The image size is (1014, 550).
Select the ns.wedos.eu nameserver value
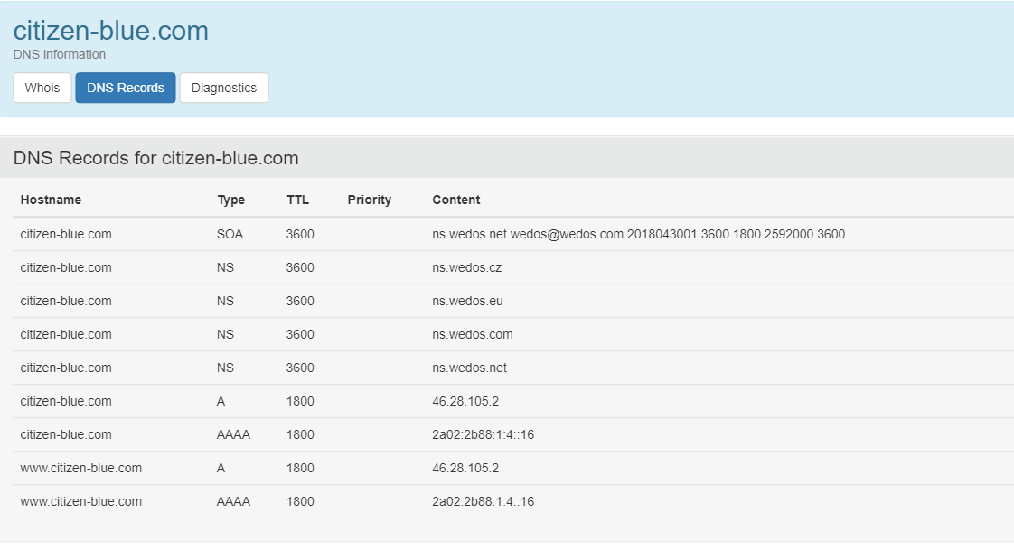click(x=467, y=301)
